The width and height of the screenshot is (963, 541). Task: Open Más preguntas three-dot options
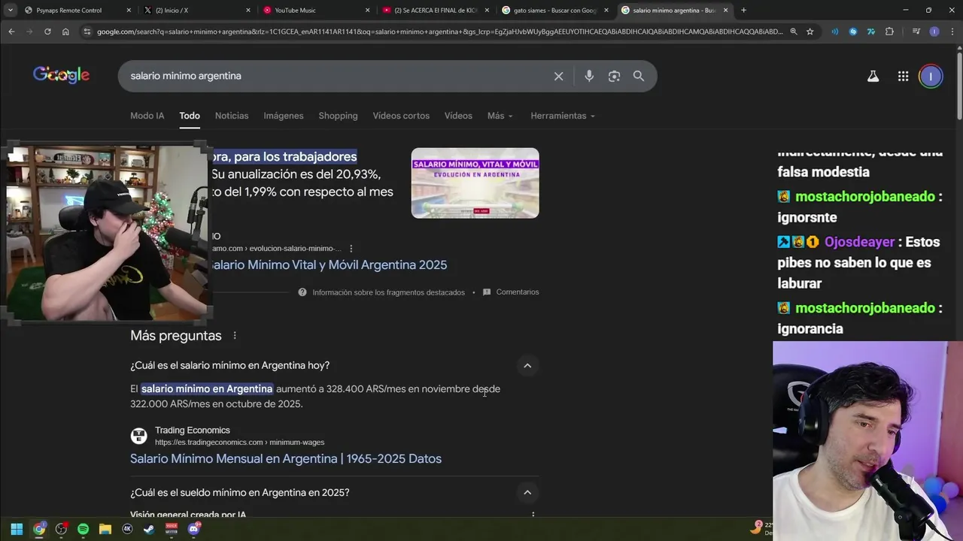[235, 336]
